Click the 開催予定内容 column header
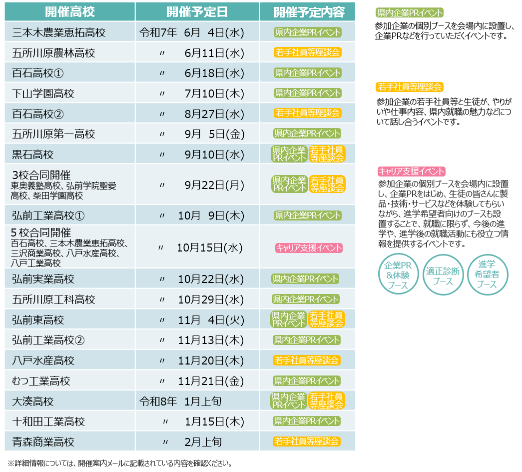 308,11
